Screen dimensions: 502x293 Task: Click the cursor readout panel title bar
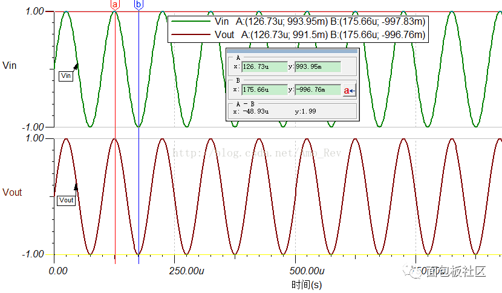(292, 51)
